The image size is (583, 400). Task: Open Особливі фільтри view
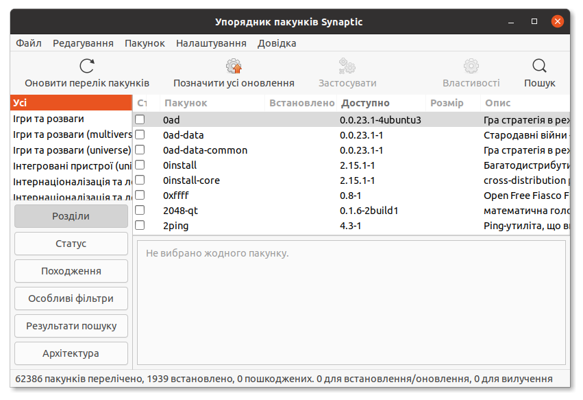[71, 298]
